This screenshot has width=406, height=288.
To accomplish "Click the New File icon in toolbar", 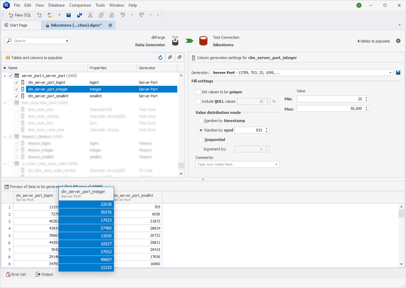I will click(39, 15).
